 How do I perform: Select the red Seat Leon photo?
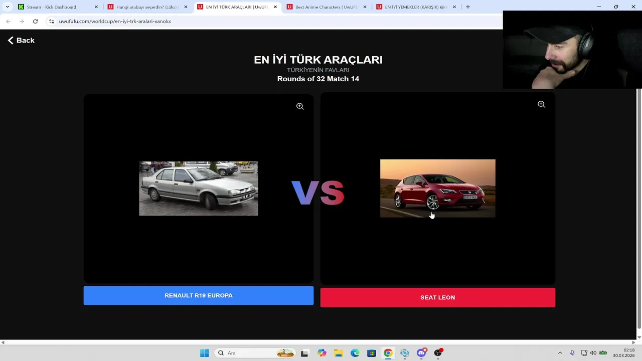point(437,189)
